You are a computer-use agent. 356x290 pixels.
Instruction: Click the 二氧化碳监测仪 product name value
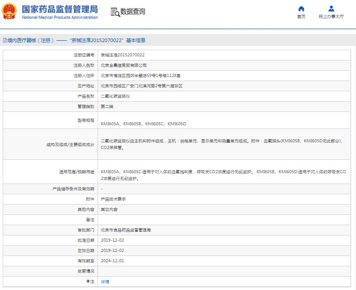point(115,96)
